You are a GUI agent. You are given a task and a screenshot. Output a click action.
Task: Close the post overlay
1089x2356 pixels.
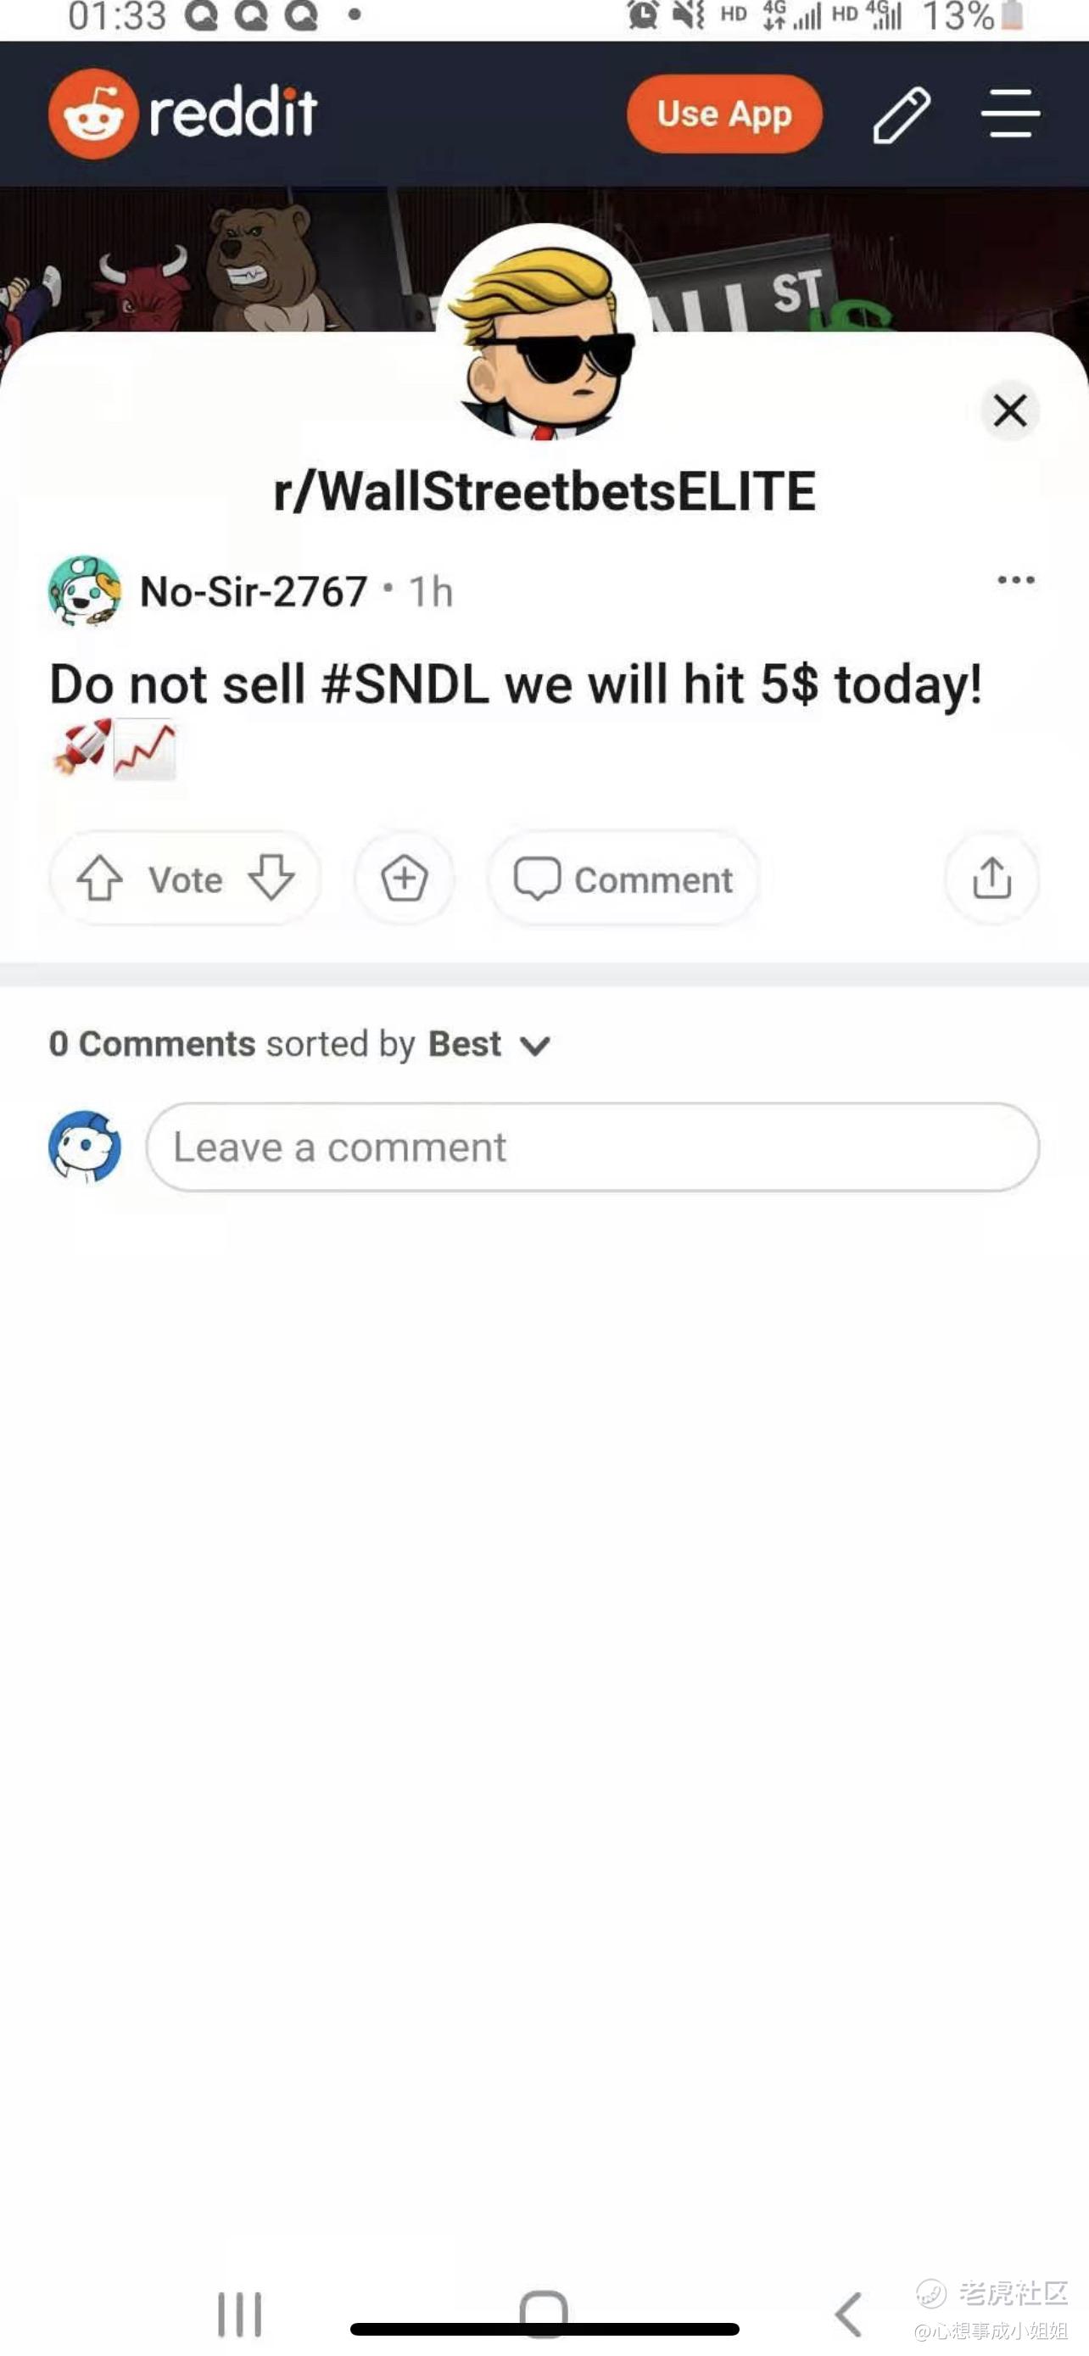pos(1009,410)
